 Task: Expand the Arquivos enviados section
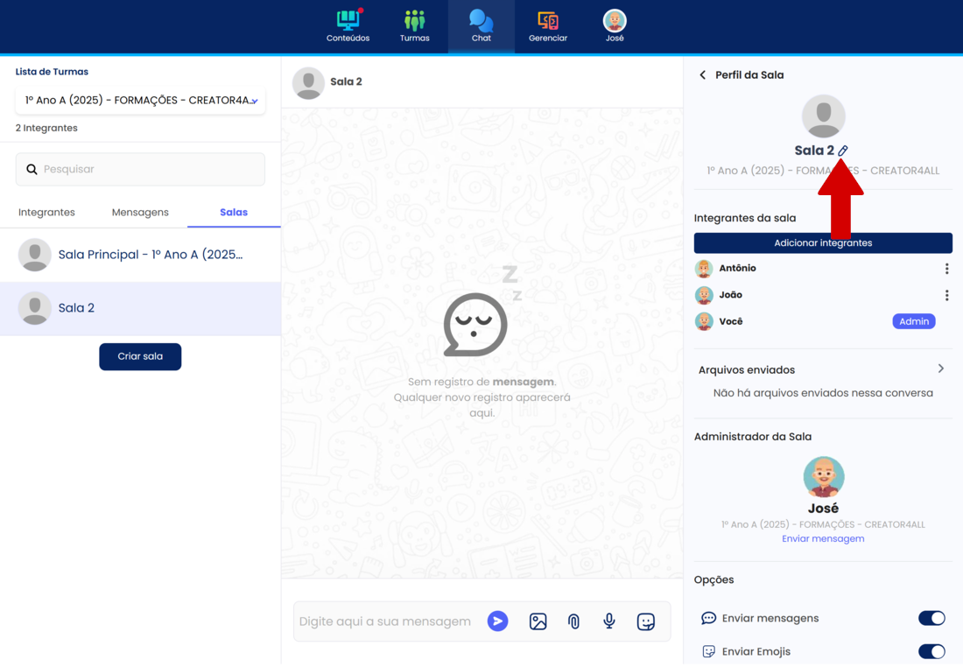[x=940, y=369]
